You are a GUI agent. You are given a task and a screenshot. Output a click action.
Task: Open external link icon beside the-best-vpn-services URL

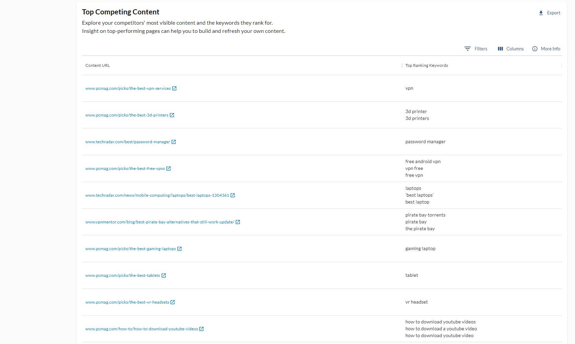pyautogui.click(x=175, y=88)
